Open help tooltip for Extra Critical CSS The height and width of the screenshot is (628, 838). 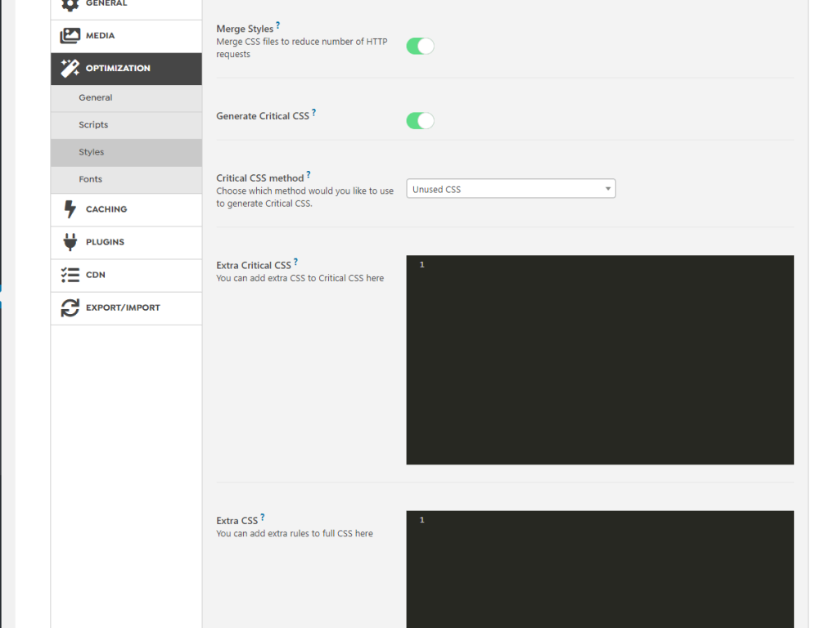tap(295, 262)
